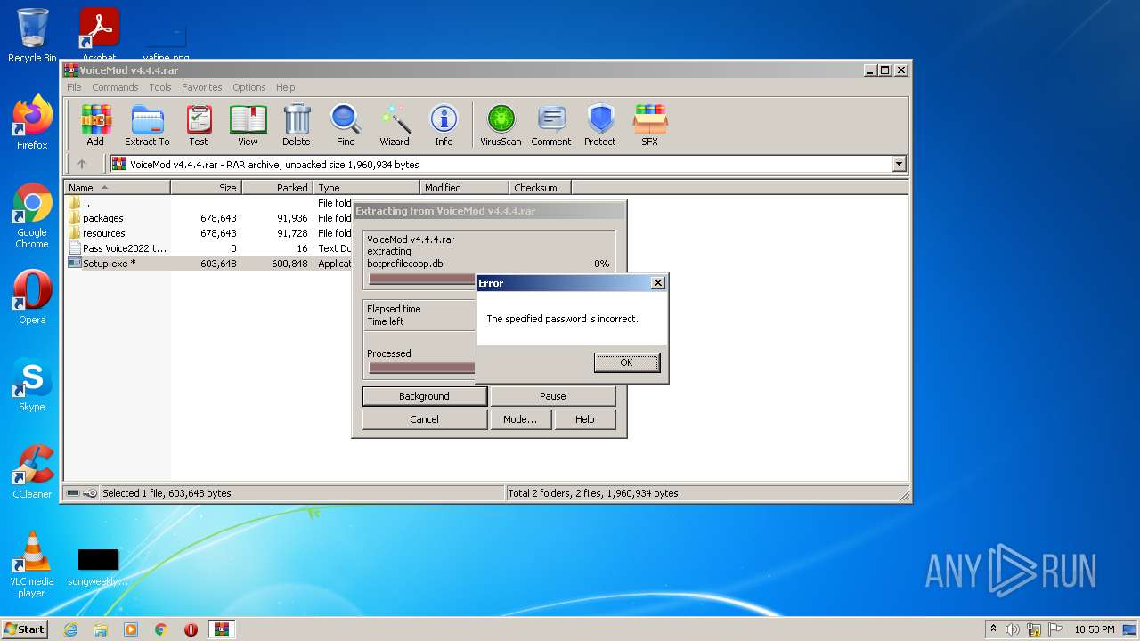
Task: Click the Protect shield icon
Action: pyautogui.click(x=600, y=125)
